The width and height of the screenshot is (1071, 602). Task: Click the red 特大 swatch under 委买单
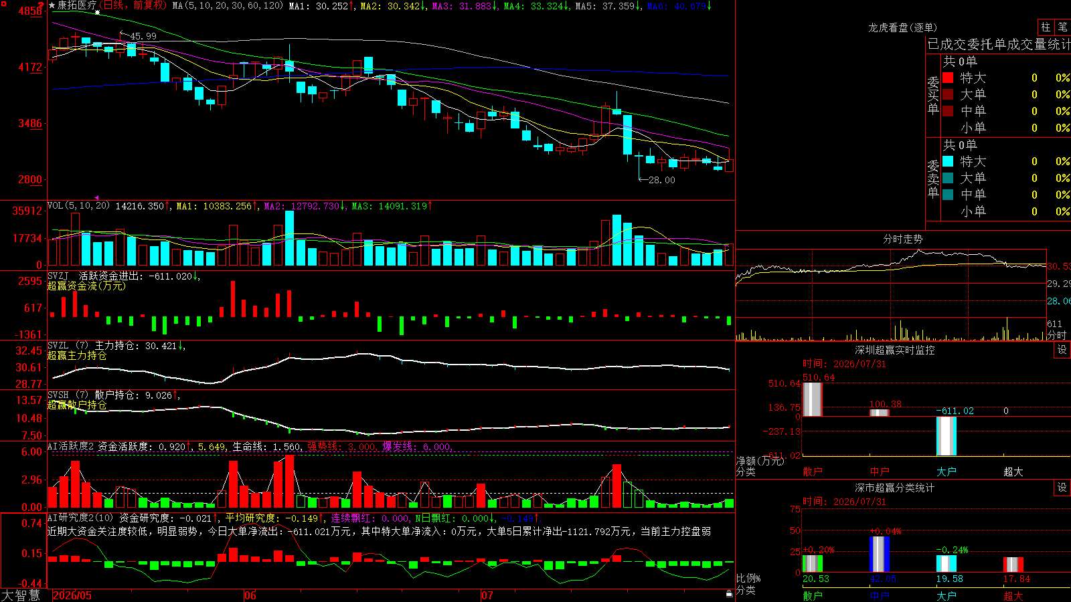pyautogui.click(x=948, y=78)
